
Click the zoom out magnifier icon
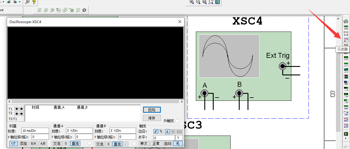pyautogui.click(x=198, y=2)
